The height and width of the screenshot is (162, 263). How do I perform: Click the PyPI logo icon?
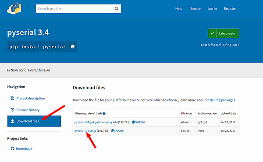pyautogui.click(x=14, y=8)
